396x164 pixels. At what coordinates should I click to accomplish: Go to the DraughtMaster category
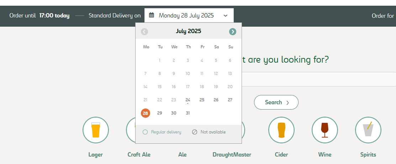click(232, 154)
